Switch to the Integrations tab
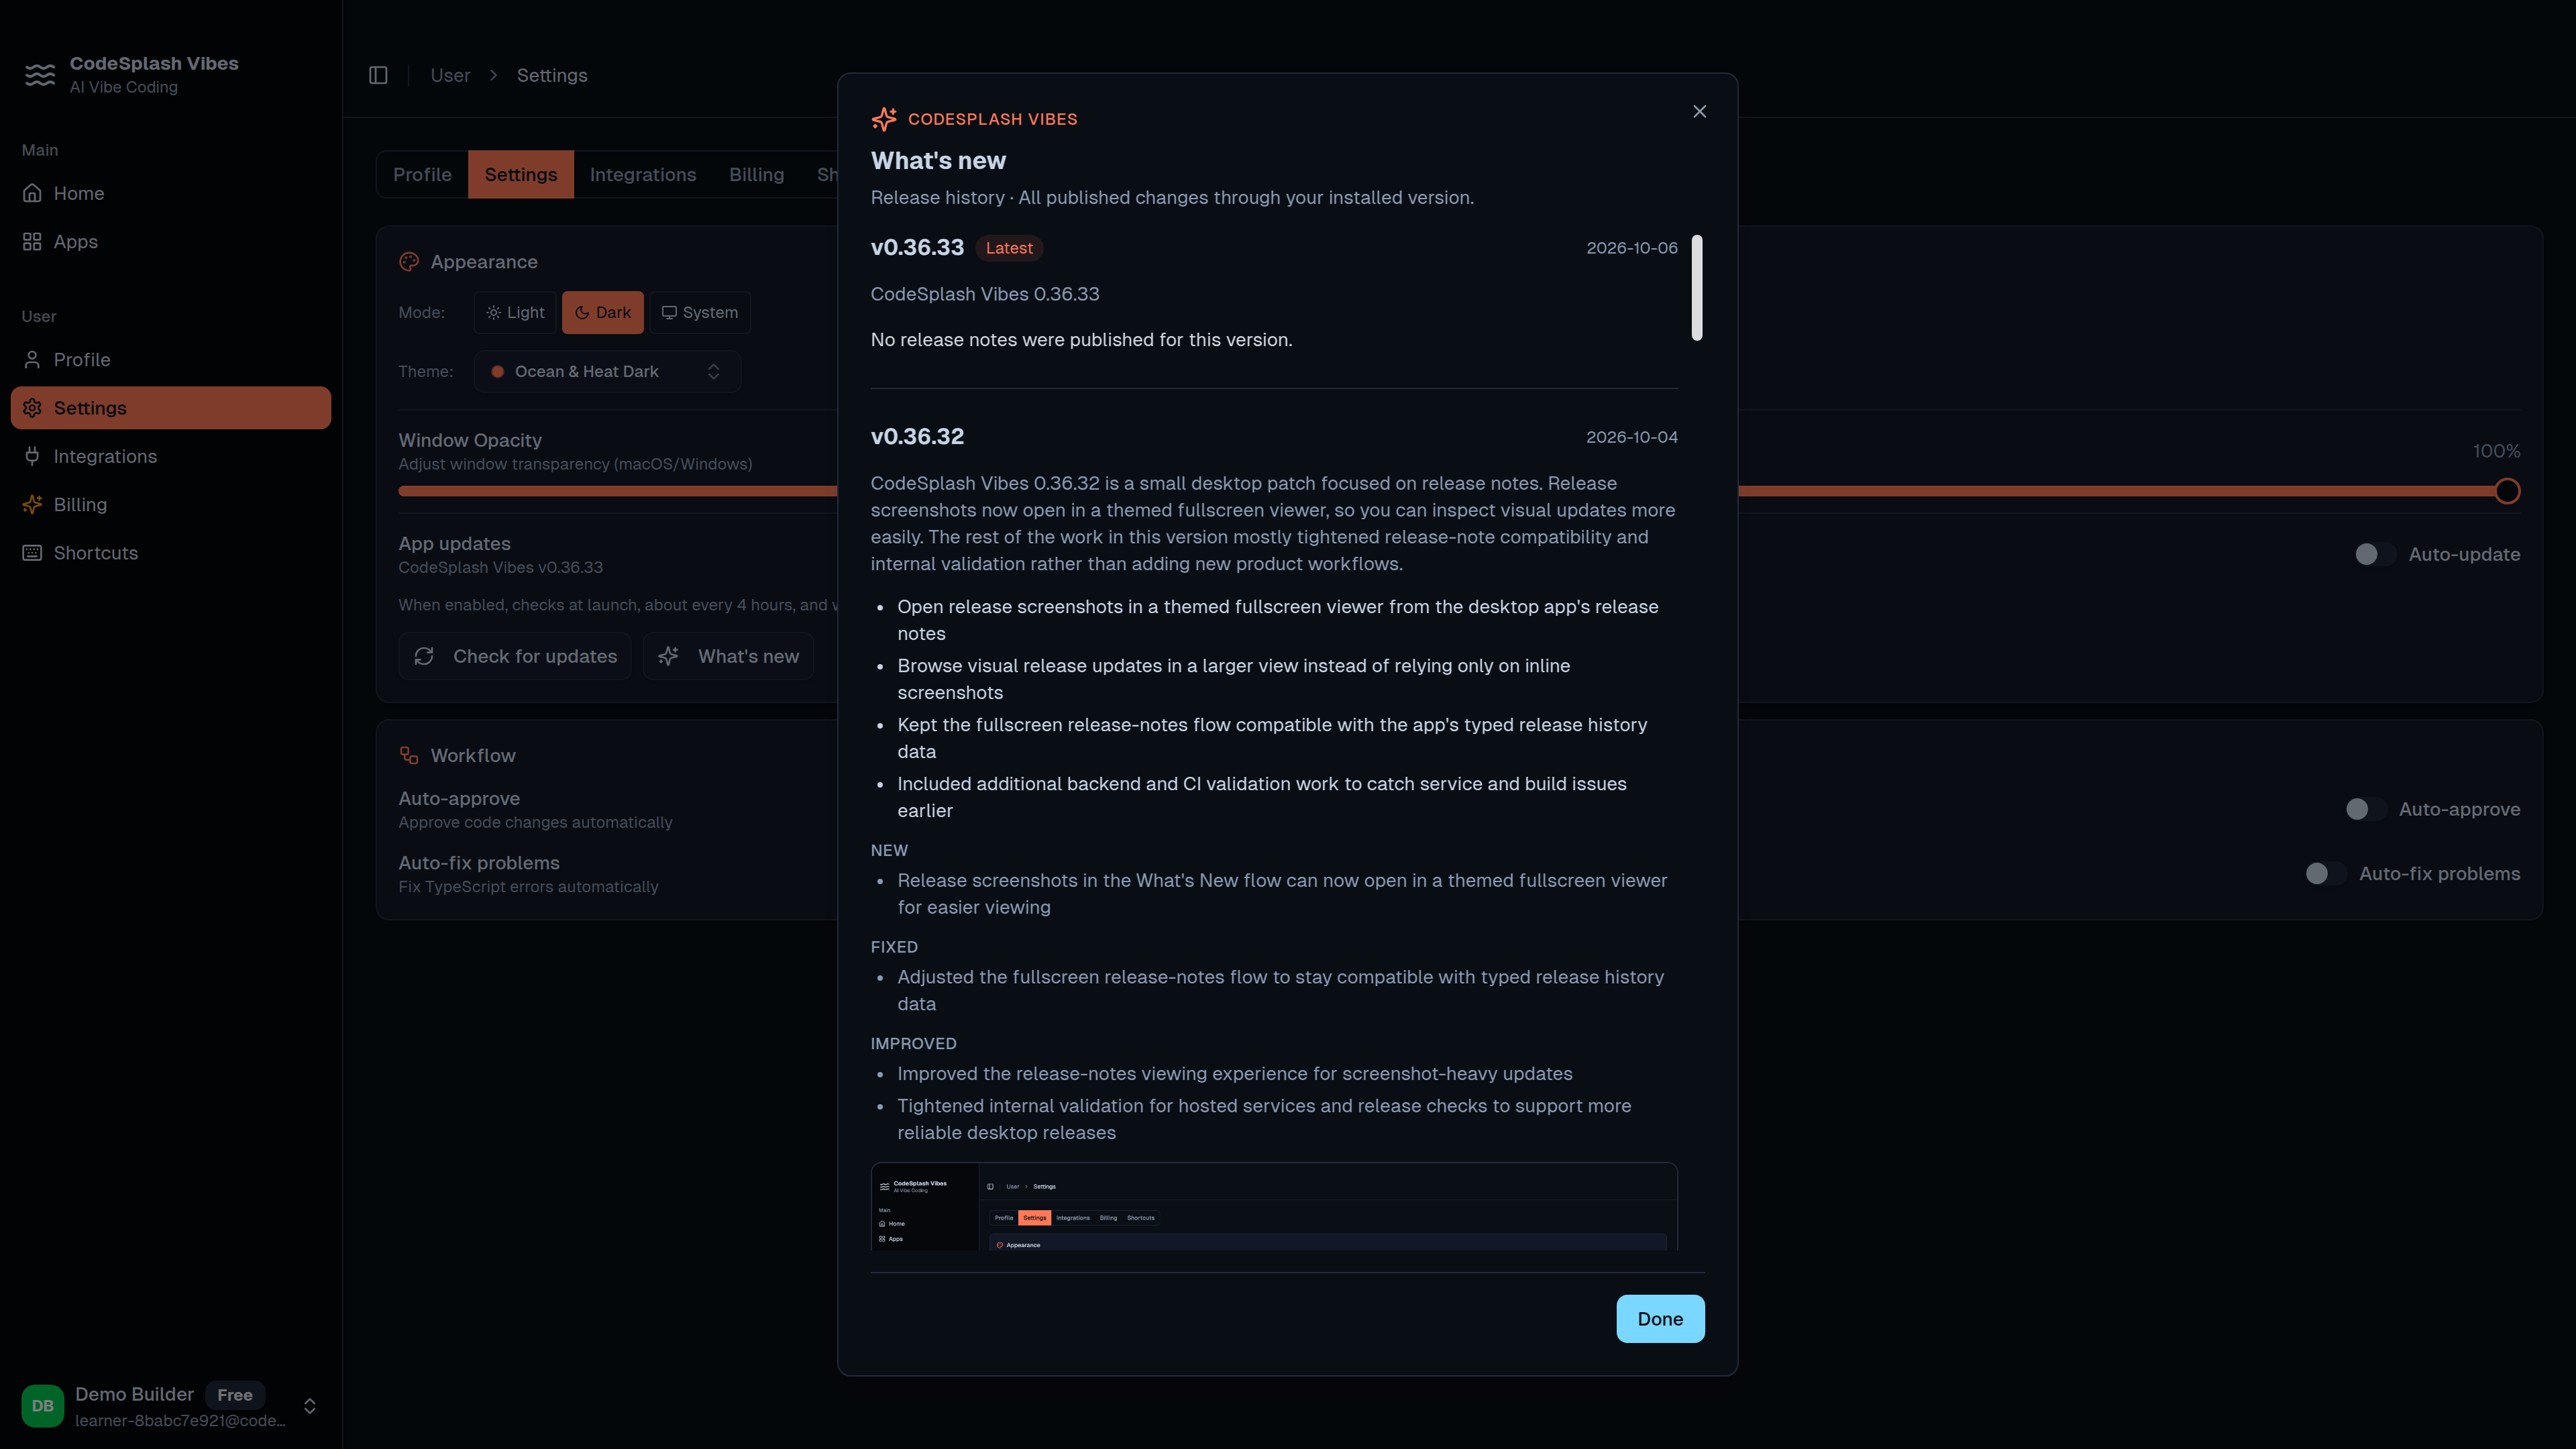The width and height of the screenshot is (2576, 1449). point(643,174)
